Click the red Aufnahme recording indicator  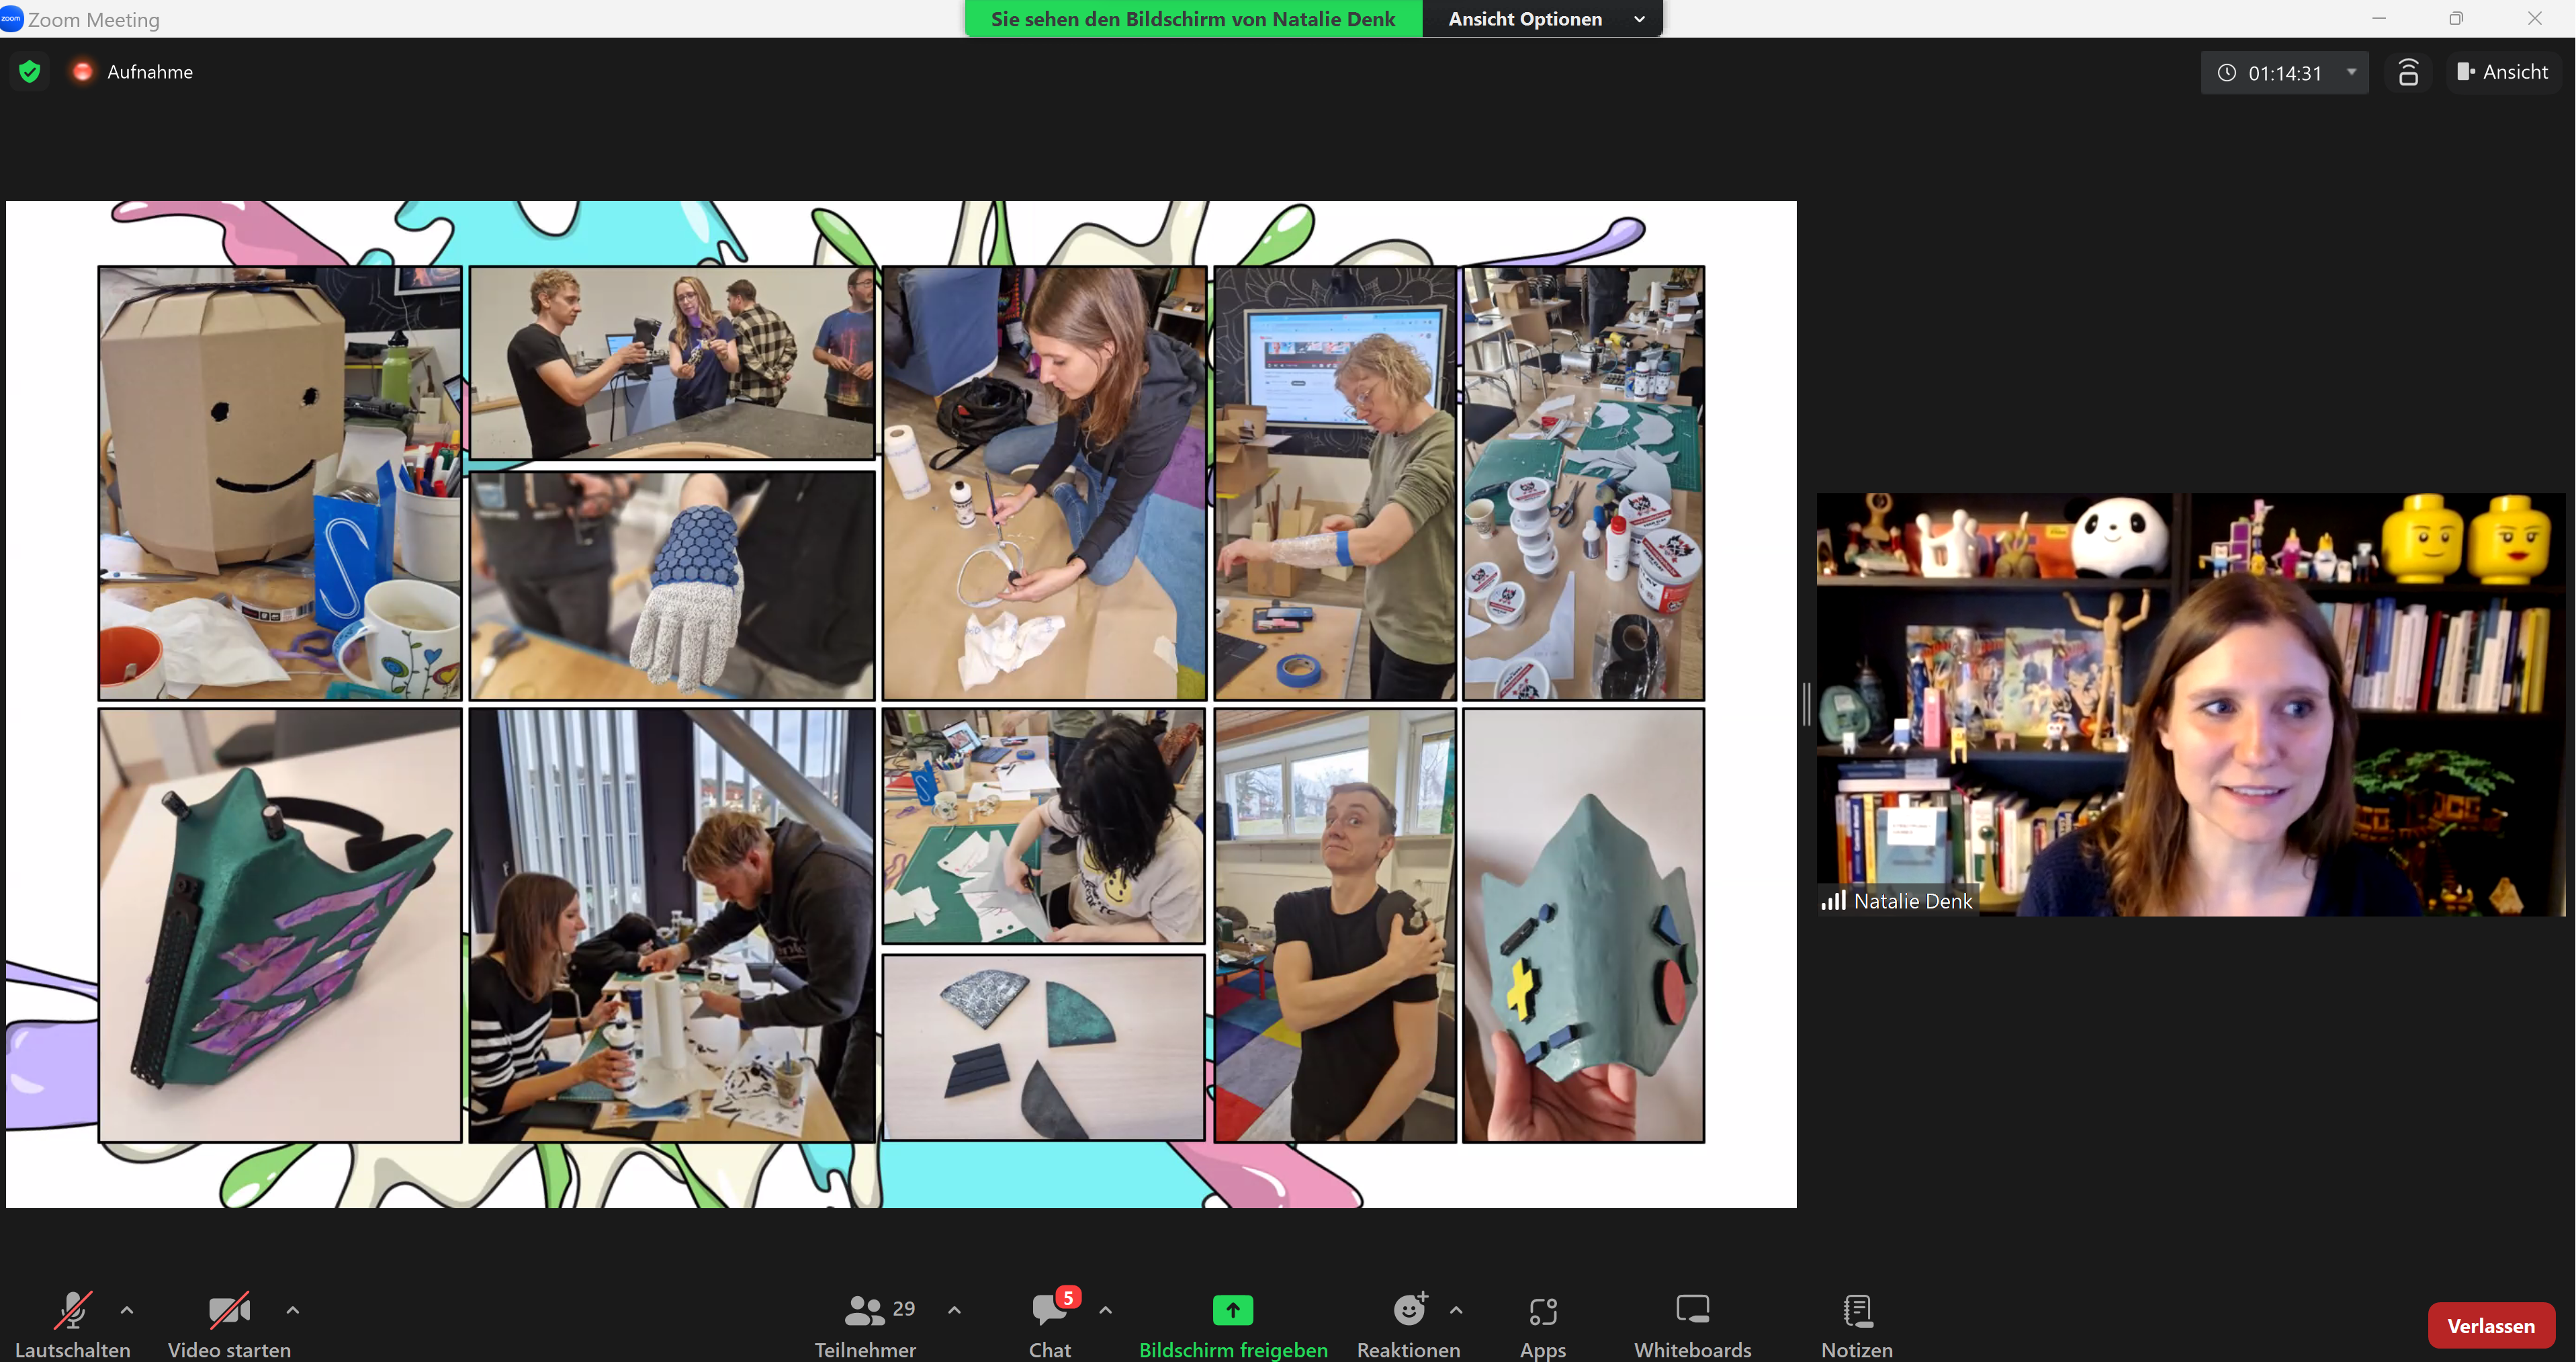(x=83, y=72)
